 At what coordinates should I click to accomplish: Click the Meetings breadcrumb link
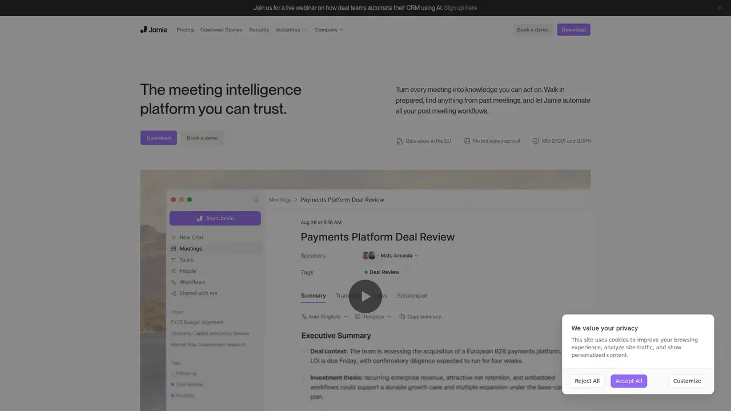click(280, 200)
